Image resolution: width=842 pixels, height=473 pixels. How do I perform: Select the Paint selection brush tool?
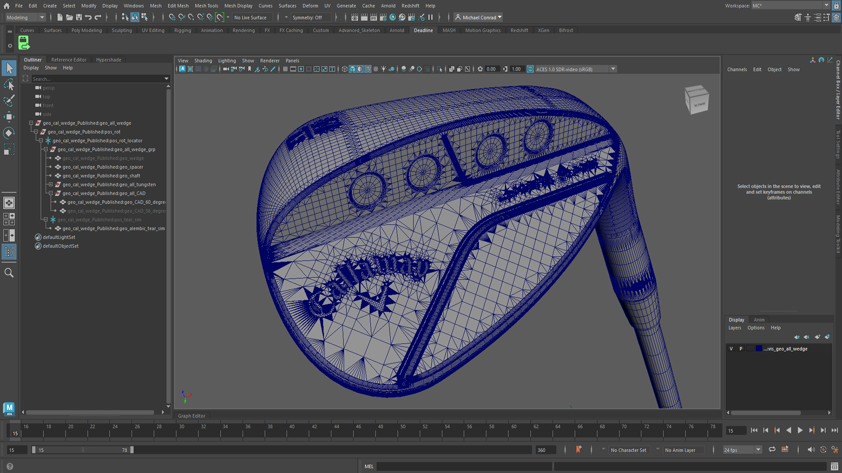pyautogui.click(x=9, y=101)
